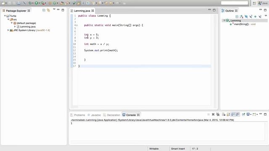Viewport: 269px width, 151px height.
Task: Collapse All in Outline view
Action: point(237,17)
